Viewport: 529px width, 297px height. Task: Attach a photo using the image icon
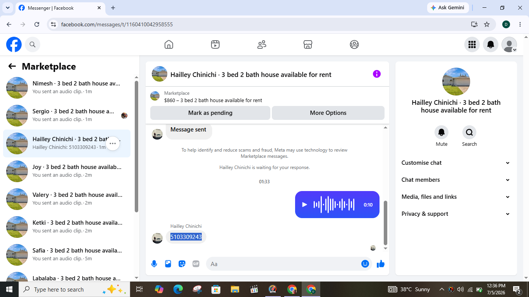tap(168, 264)
